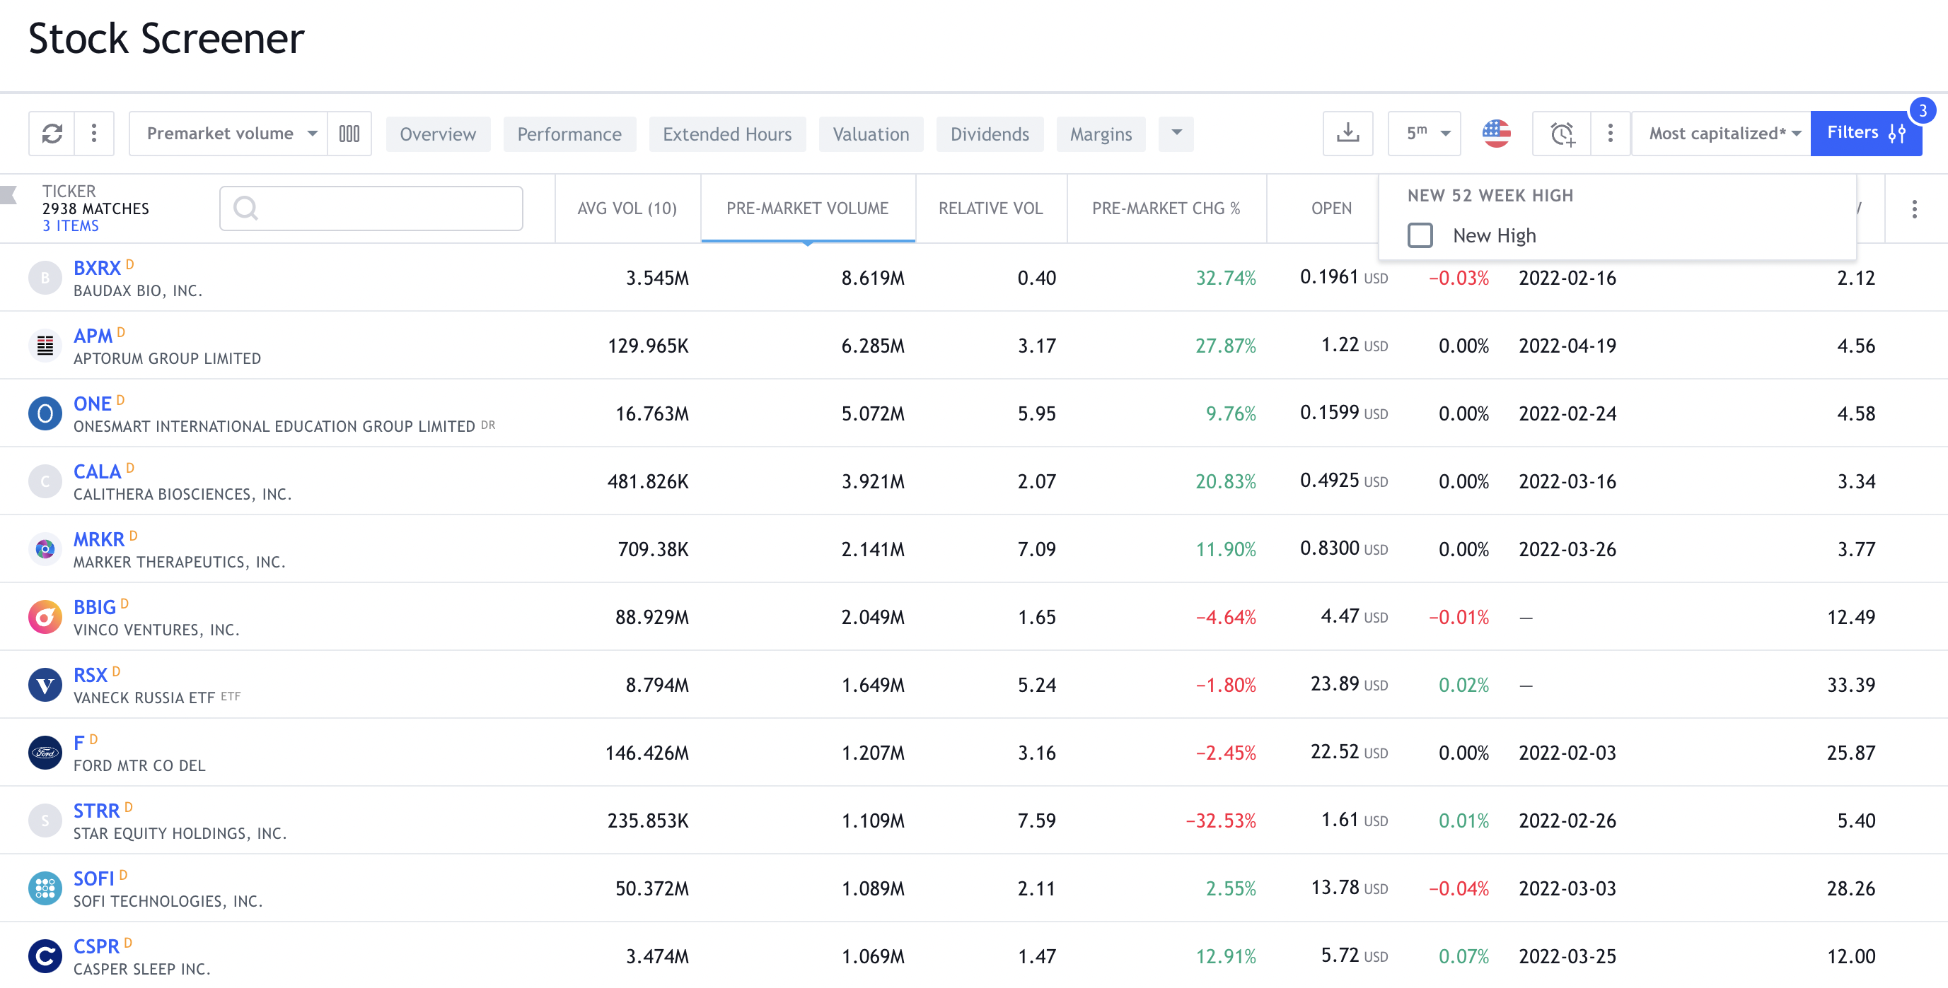1948x988 pixels.
Task: Open the screener options three-dot menu
Action: 94,134
